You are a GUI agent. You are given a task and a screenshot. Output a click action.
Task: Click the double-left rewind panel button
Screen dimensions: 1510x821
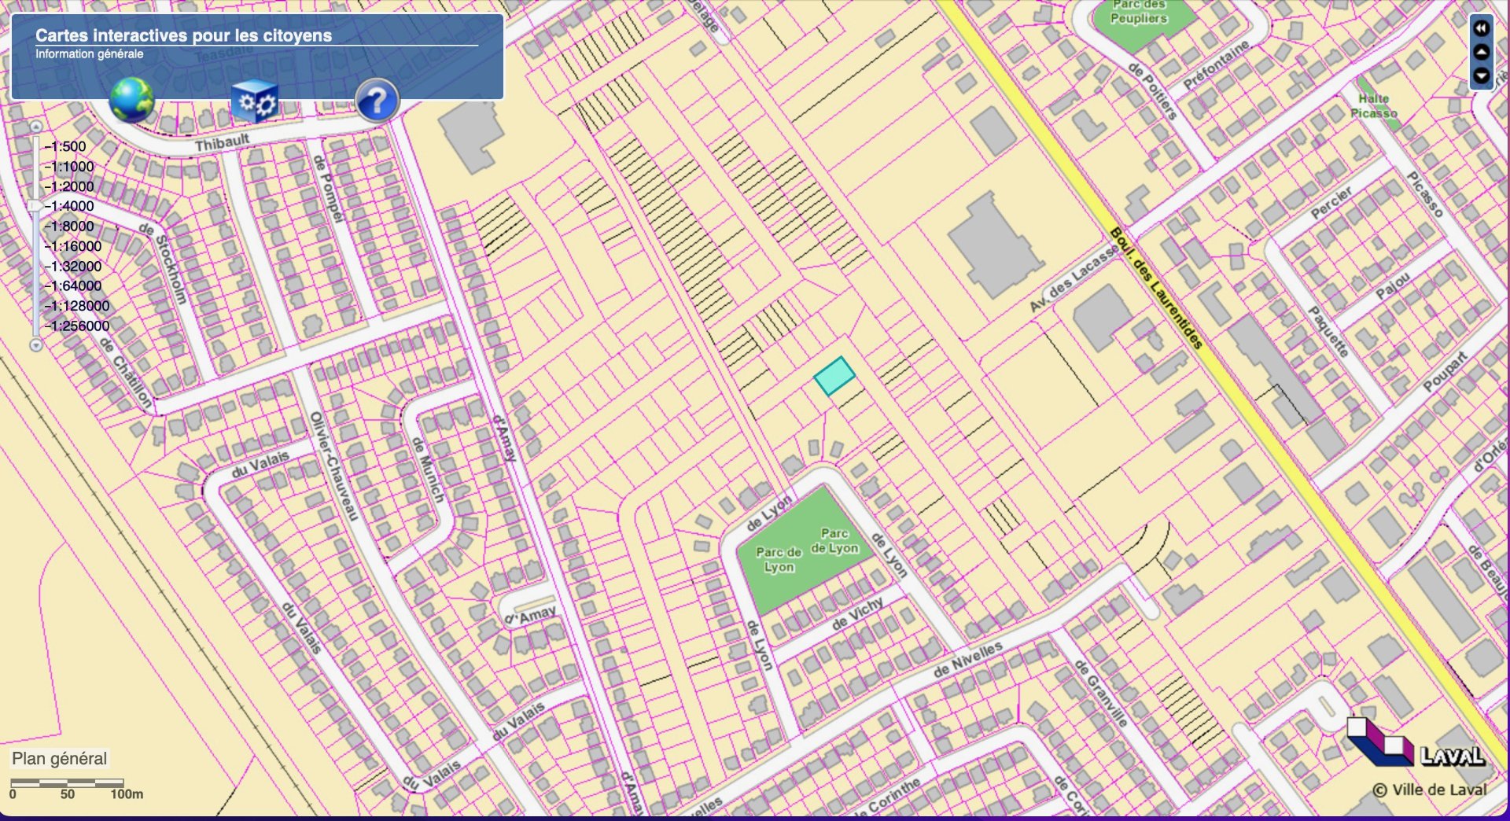point(1481,28)
